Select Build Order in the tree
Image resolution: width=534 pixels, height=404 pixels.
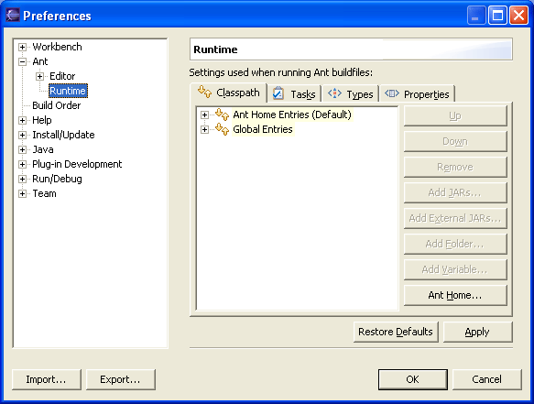(57, 105)
